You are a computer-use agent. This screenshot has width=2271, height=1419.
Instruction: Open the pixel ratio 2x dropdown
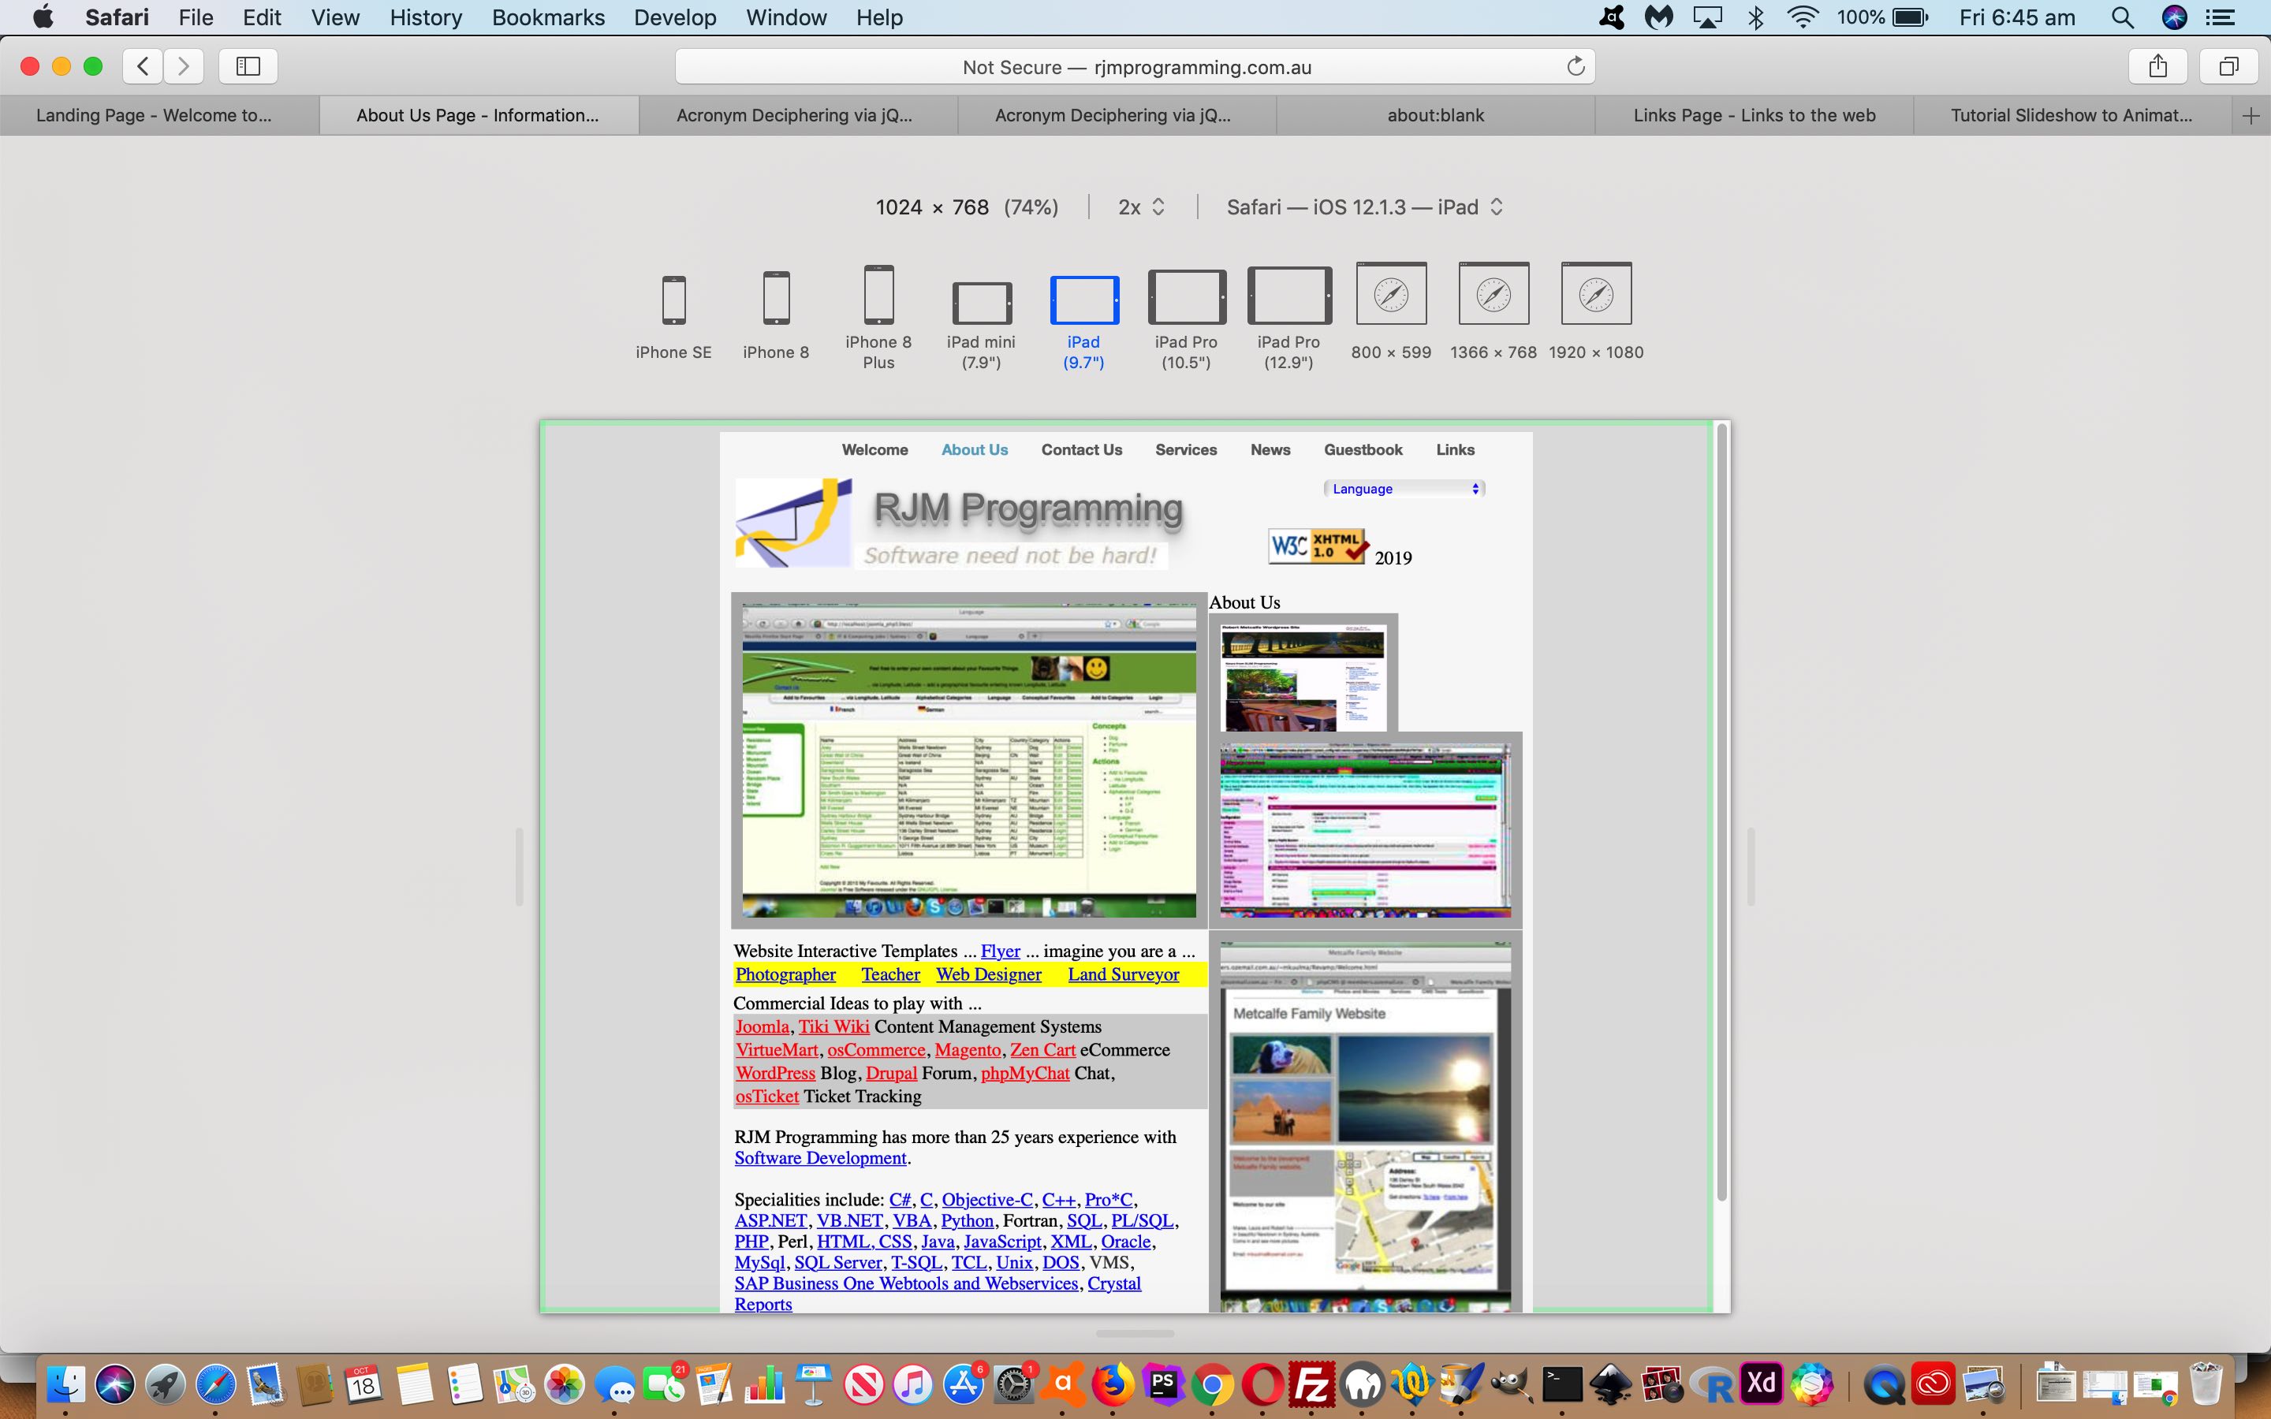tap(1141, 207)
